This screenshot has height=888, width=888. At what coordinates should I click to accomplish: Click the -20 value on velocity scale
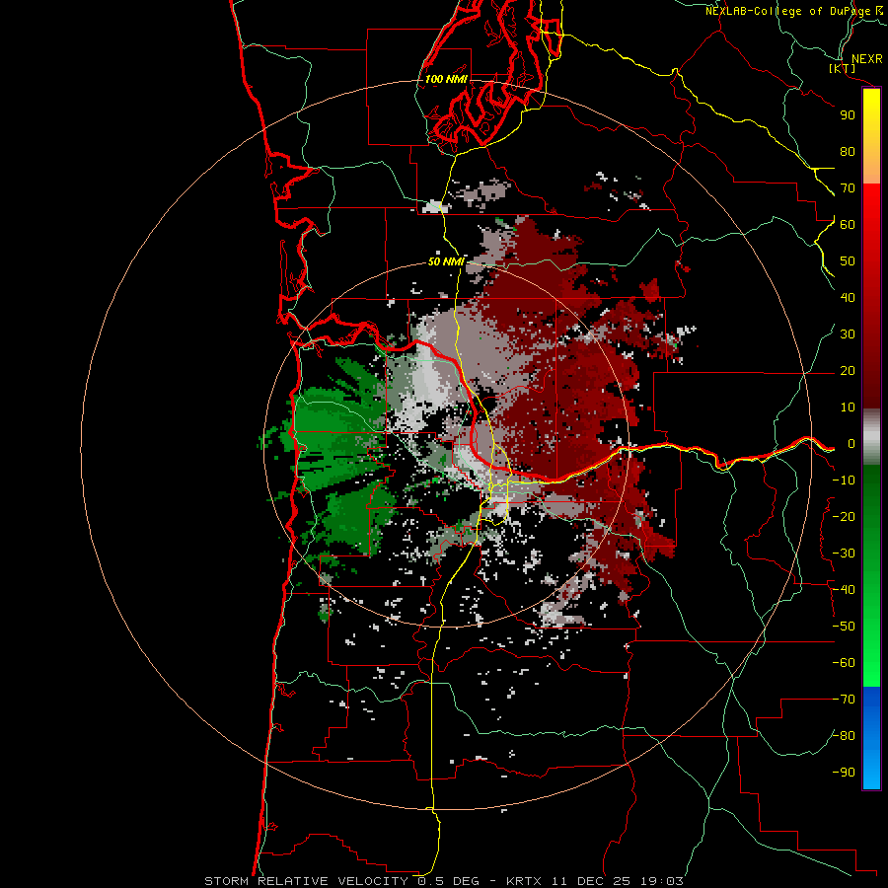point(844,517)
